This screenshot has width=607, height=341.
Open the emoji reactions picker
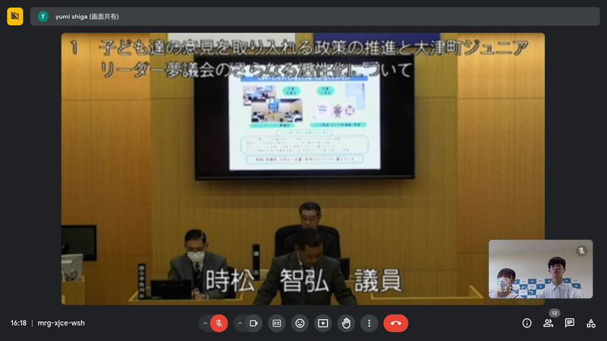[300, 323]
